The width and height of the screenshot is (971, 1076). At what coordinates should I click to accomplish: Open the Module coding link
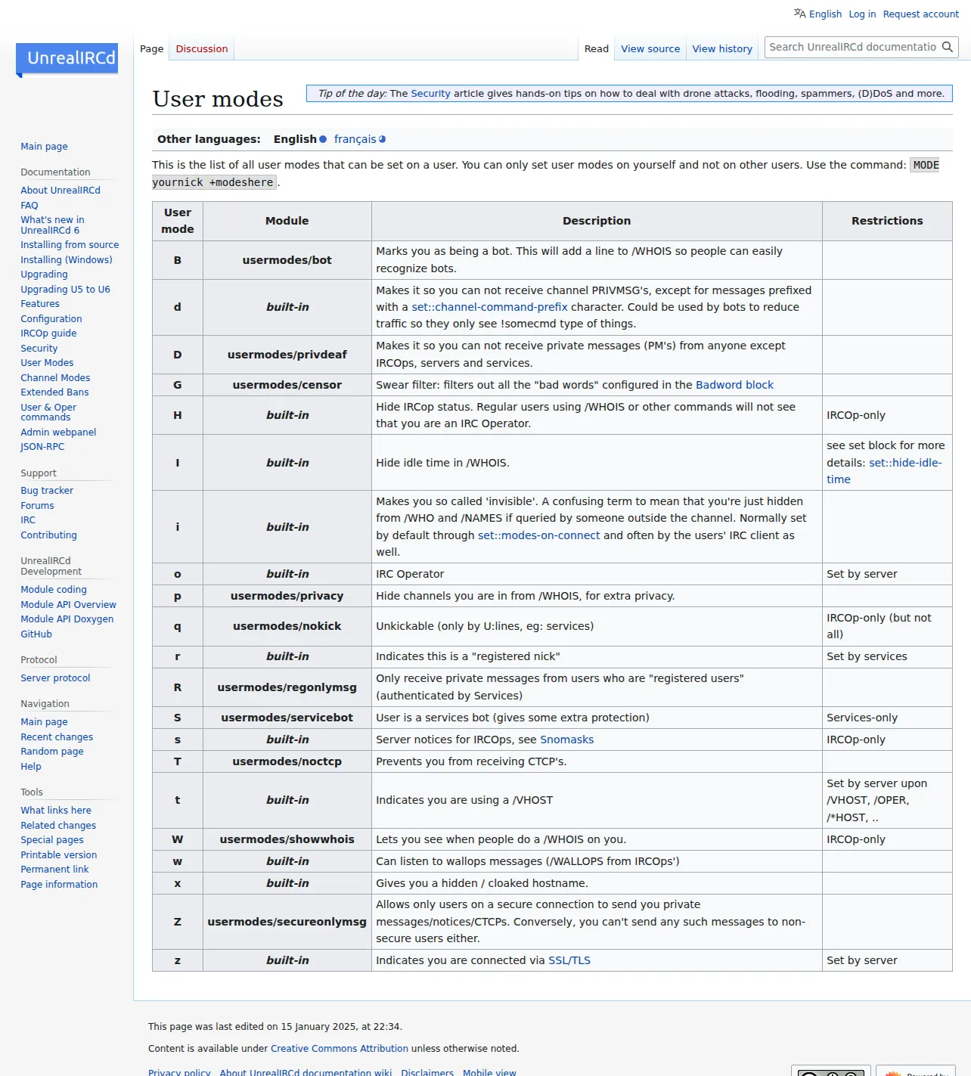click(x=54, y=590)
